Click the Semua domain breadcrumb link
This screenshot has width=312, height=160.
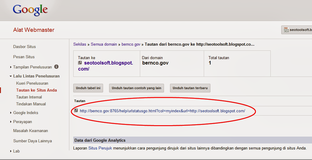[104, 44]
